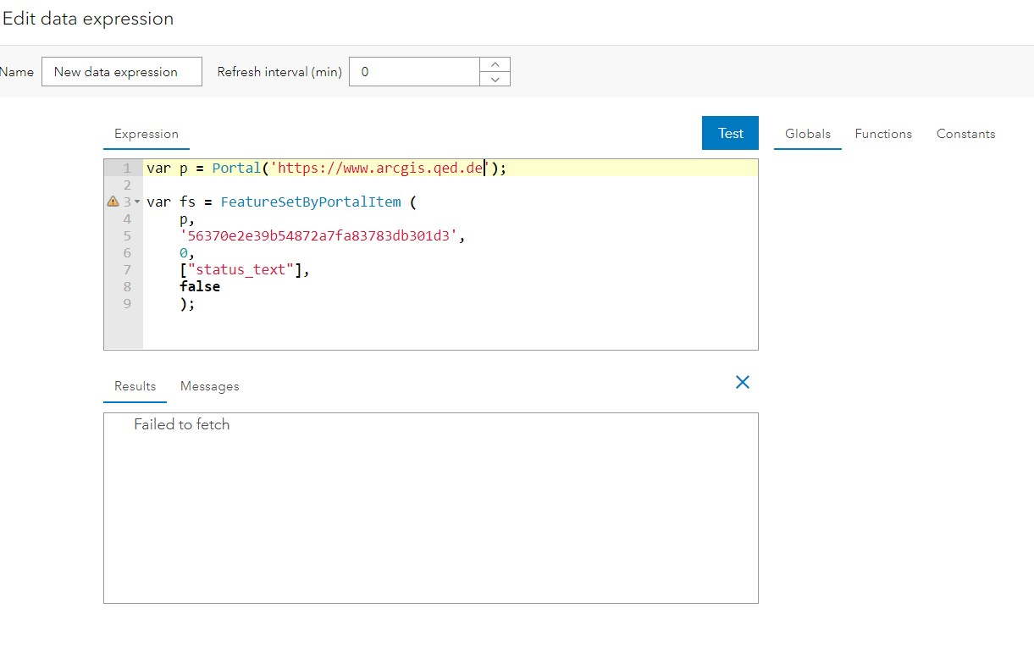Click line number 9 in the gutter
1034x647 pixels.
pyautogui.click(x=127, y=303)
